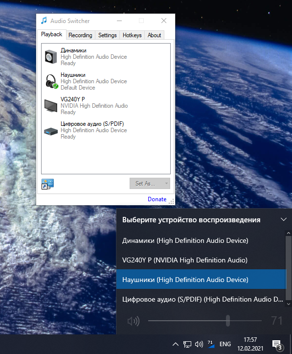Open the Set As dropdown arrow
This screenshot has height=354, width=292.
166,183
